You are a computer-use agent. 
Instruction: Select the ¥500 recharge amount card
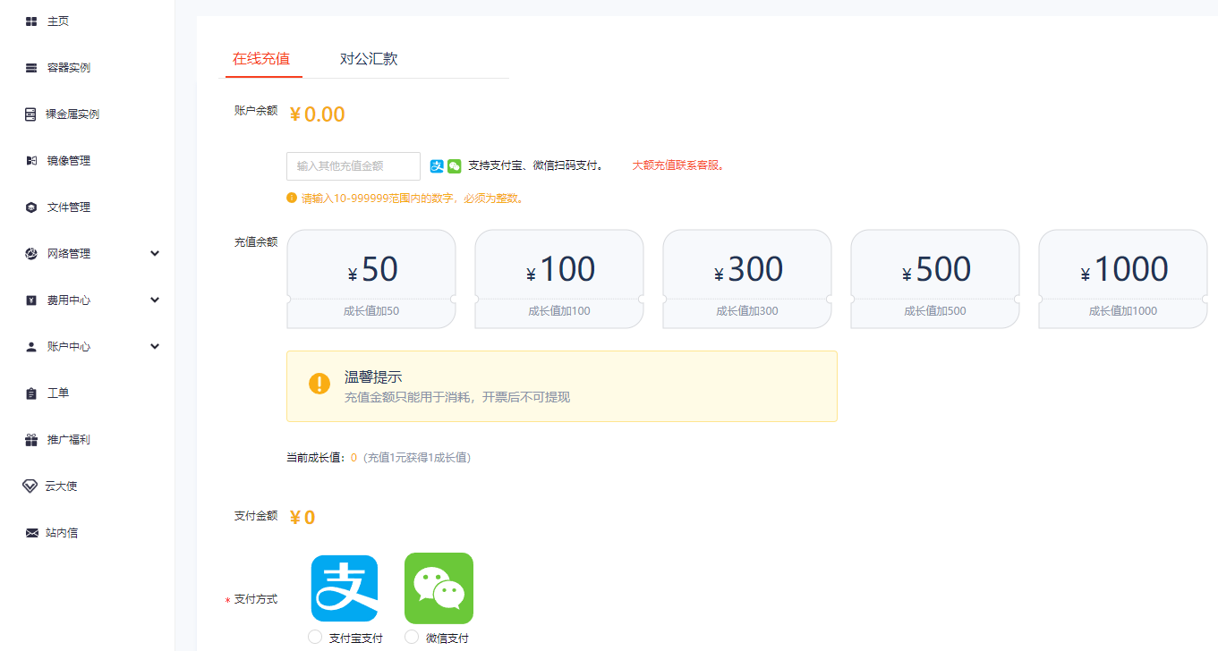pos(934,278)
